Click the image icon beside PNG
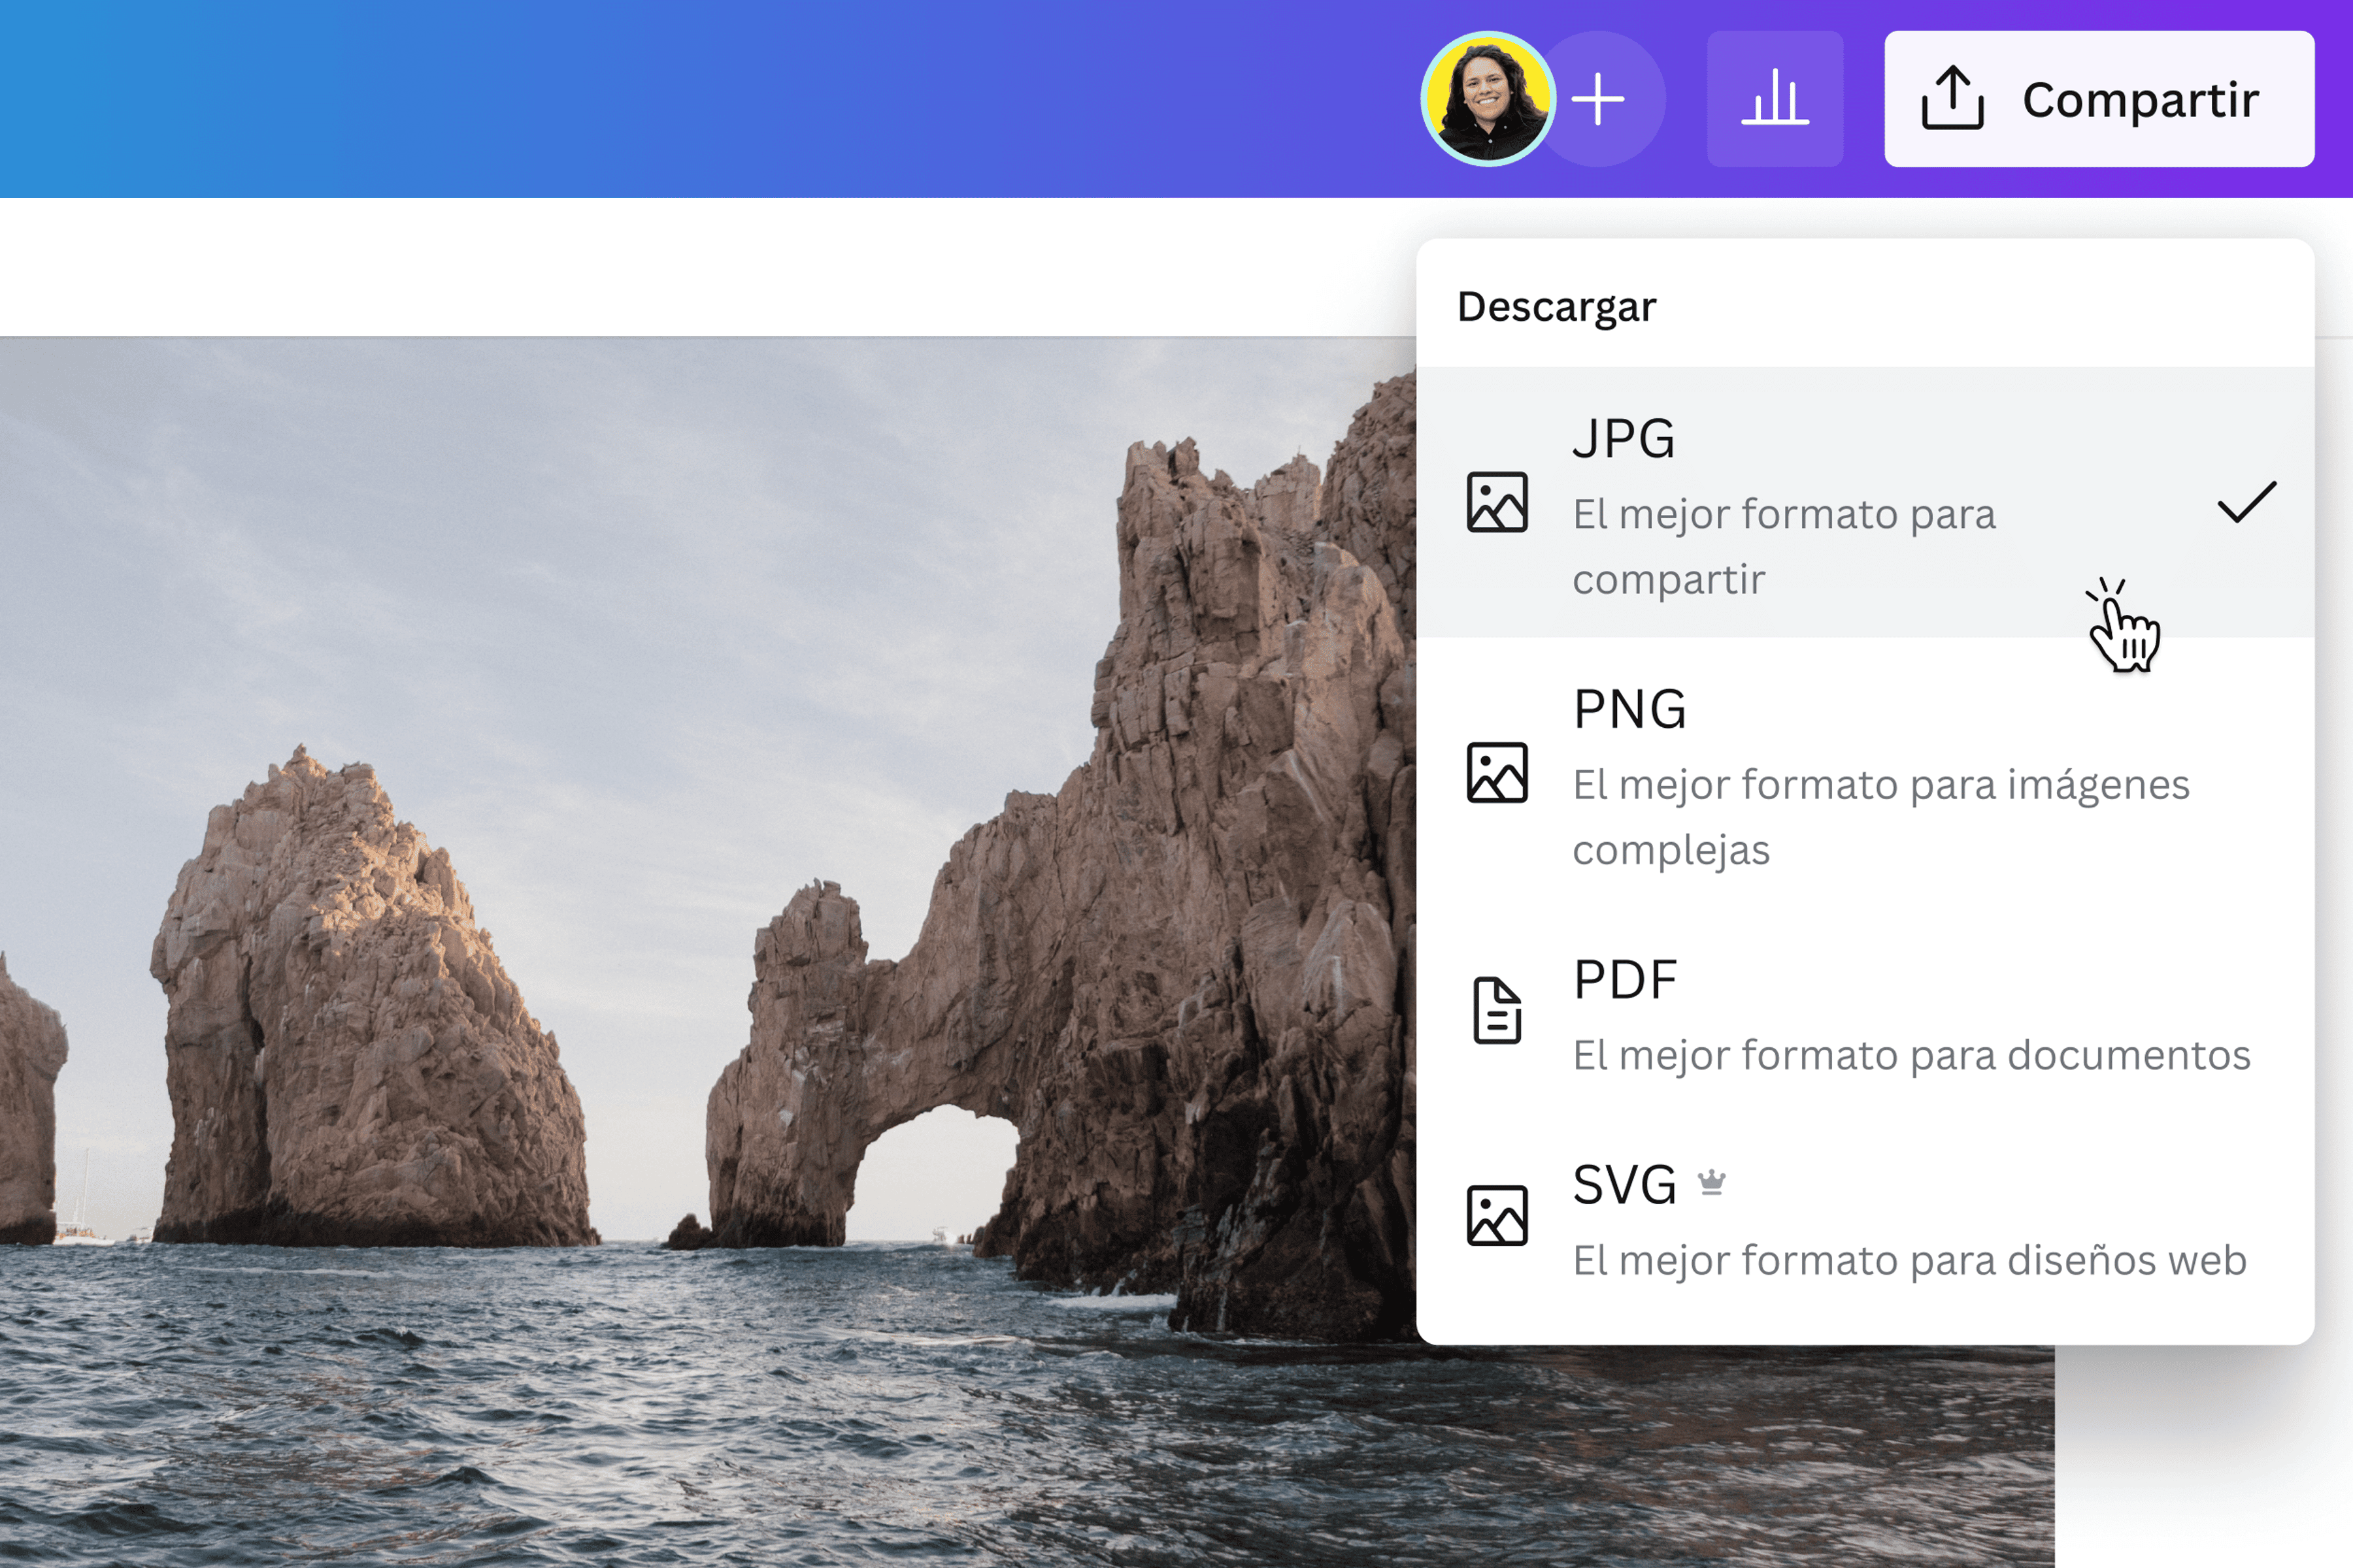Viewport: 2353px width, 1568px height. point(1497,772)
